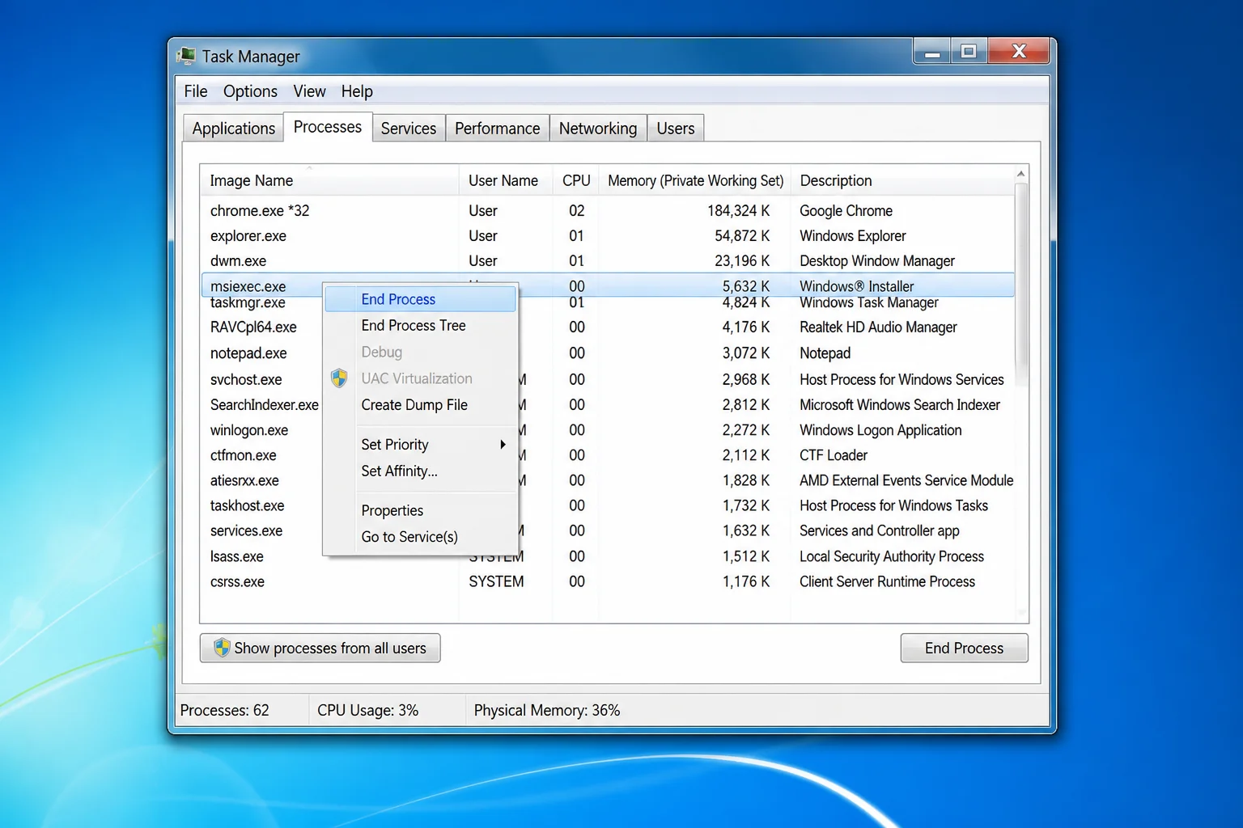Select the csrss.exe process
Viewport: 1243px width, 828px height.
(607, 581)
